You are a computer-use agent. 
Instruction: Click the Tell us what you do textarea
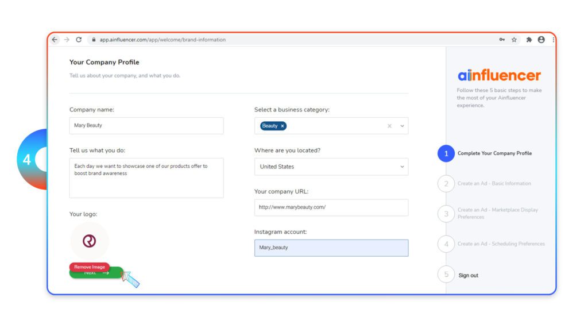[x=146, y=178]
